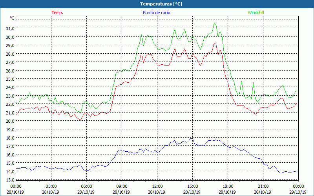Click the "13,0" y-axis value
This screenshot has width=314, height=196.
(10, 180)
